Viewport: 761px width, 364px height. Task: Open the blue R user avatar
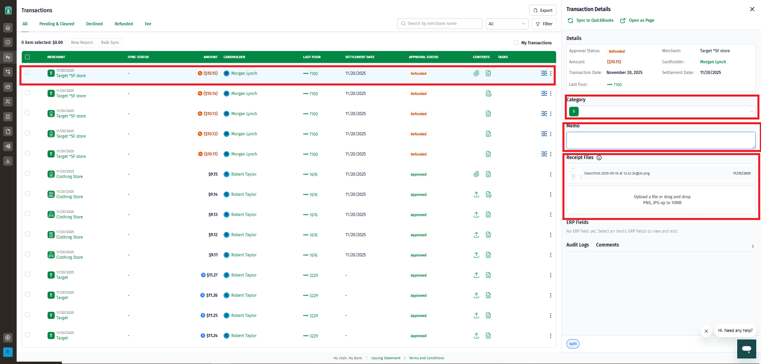(x=8, y=352)
